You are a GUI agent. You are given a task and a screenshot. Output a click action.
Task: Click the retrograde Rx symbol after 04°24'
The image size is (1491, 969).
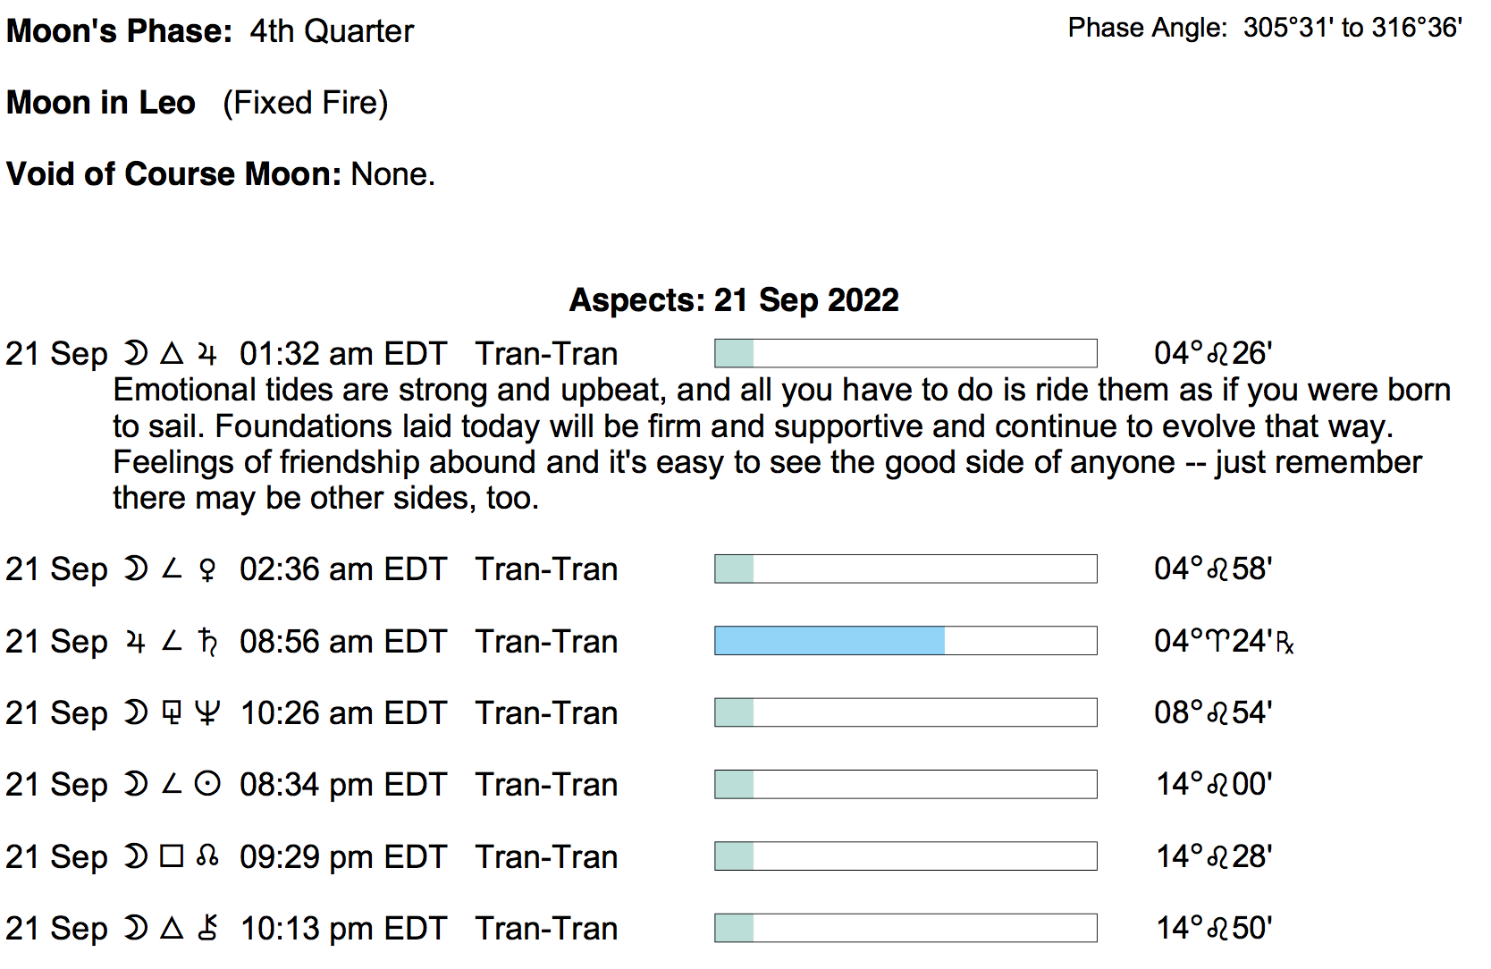tap(1285, 644)
